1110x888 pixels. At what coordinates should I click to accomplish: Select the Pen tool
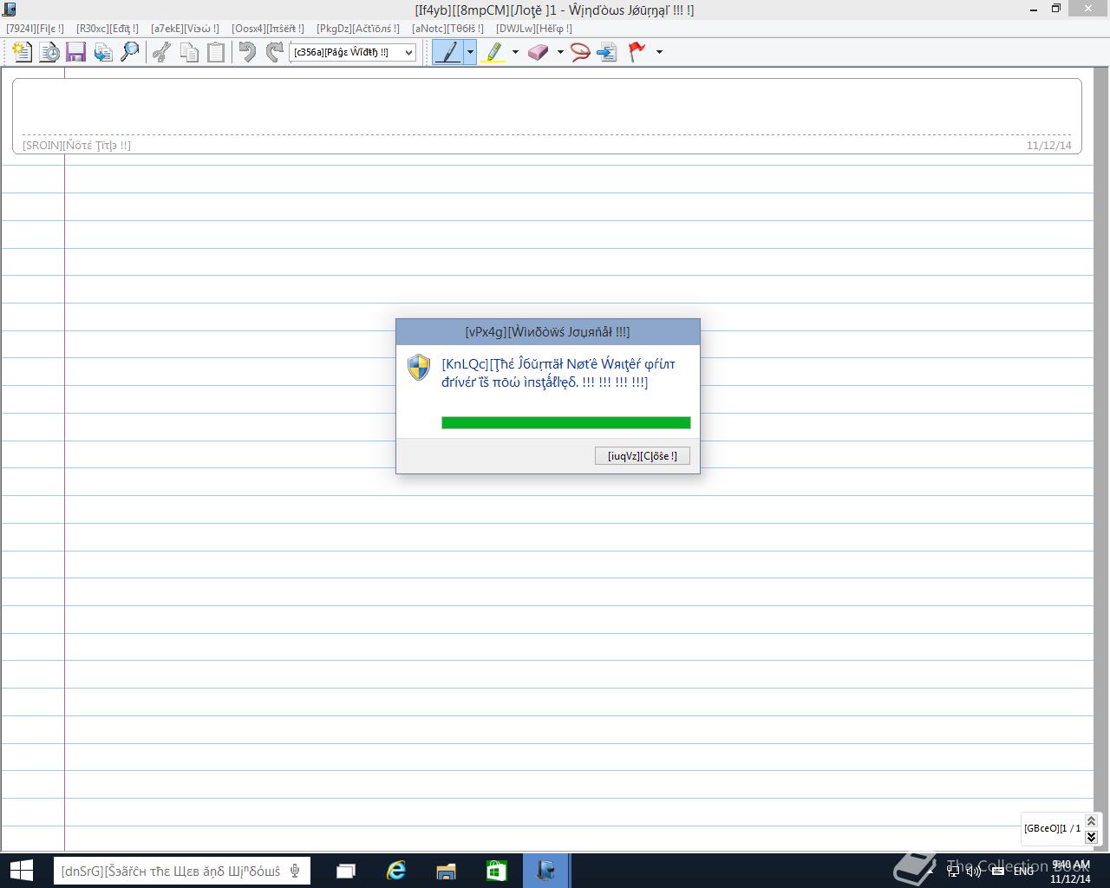click(448, 52)
